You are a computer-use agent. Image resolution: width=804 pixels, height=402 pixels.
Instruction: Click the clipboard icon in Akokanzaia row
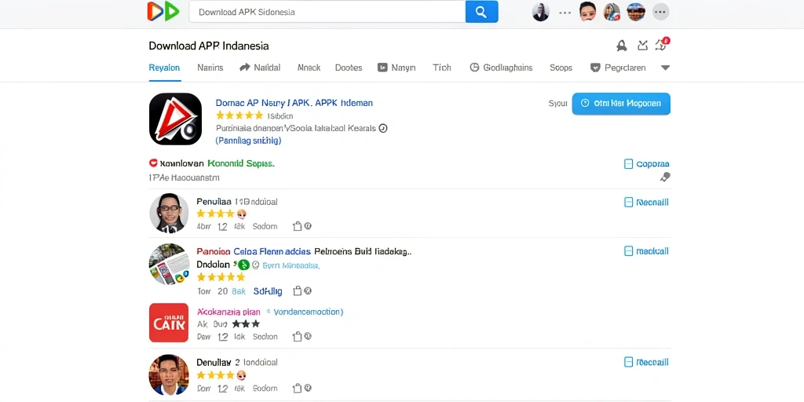coord(297,337)
